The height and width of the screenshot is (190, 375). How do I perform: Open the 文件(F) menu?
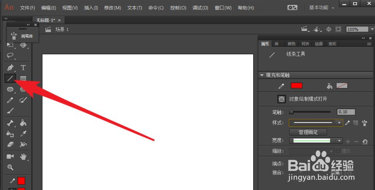pos(27,8)
